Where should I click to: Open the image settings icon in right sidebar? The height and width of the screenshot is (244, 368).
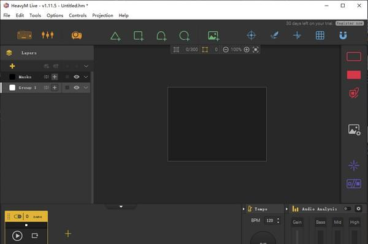pyautogui.click(x=354, y=130)
